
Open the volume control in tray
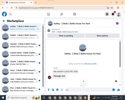(x=106, y=97)
